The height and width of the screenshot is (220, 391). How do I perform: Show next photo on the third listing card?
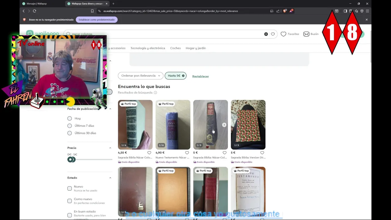224,125
